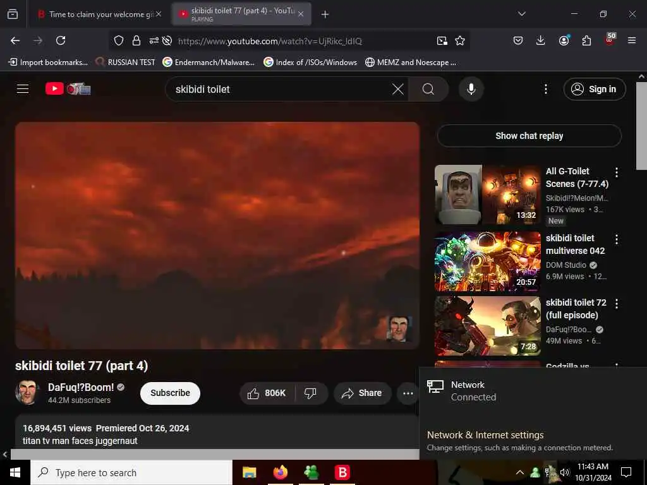Subscribe to DaFuq!?Boom! channel
The image size is (647, 485).
pyautogui.click(x=170, y=393)
